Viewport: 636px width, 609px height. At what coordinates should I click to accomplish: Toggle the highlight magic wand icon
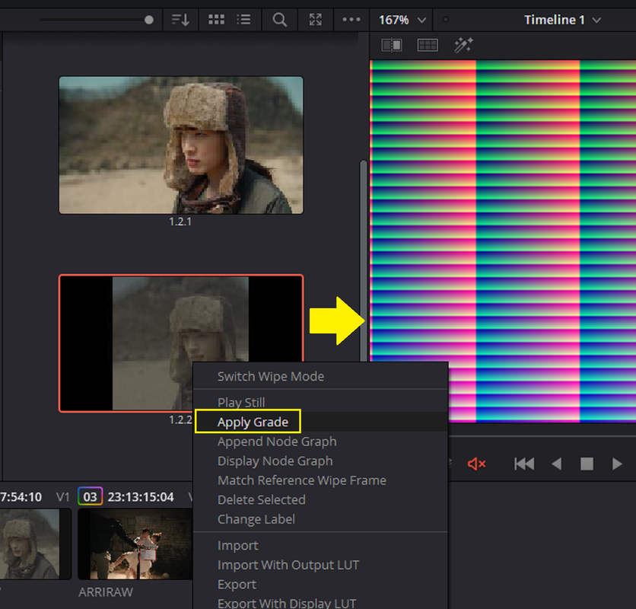pyautogui.click(x=463, y=45)
